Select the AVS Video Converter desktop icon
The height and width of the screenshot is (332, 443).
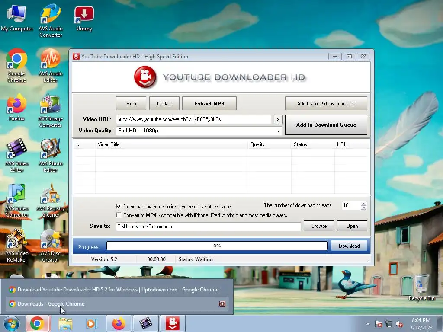click(17, 201)
